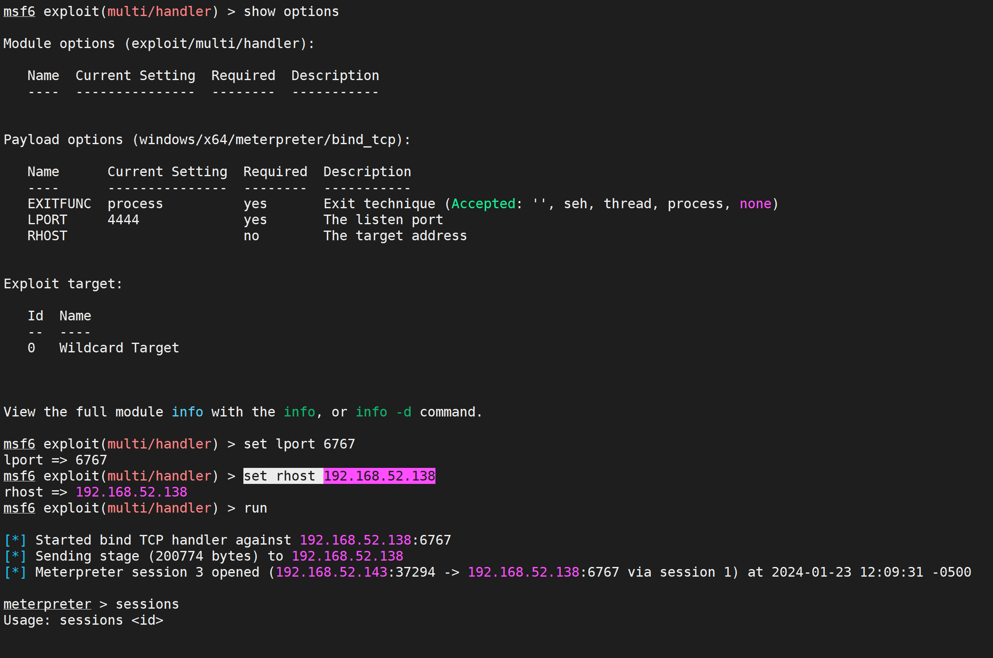Image resolution: width=993 pixels, height=658 pixels.
Task: Click the 'show options' command text
Action: click(x=291, y=11)
